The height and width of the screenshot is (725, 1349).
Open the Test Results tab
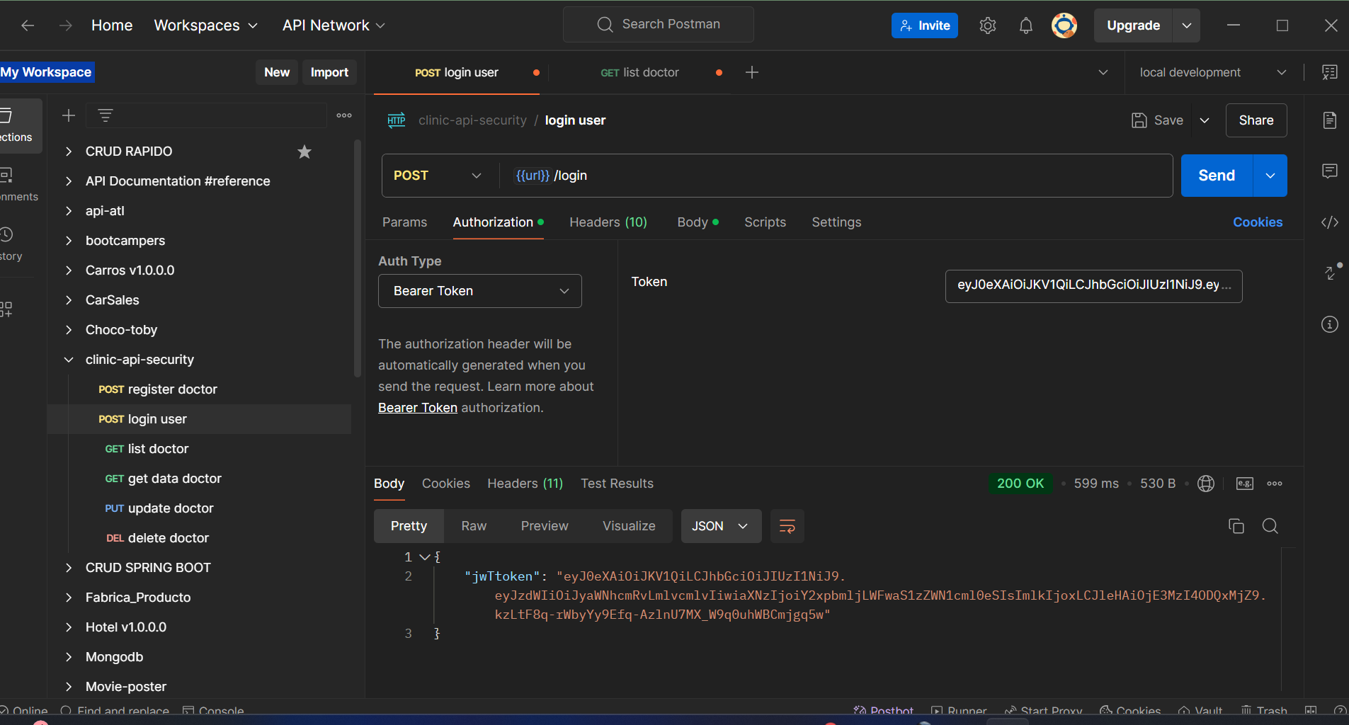click(x=617, y=484)
